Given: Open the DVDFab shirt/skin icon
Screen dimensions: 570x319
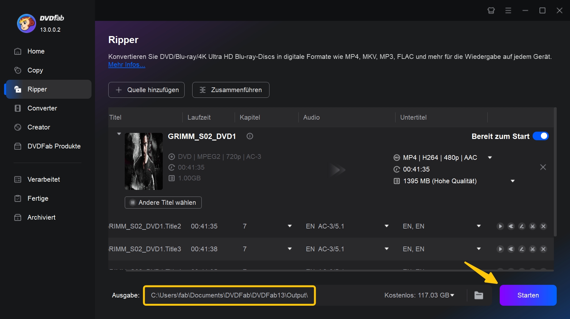Looking at the screenshot, I should pos(491,10).
